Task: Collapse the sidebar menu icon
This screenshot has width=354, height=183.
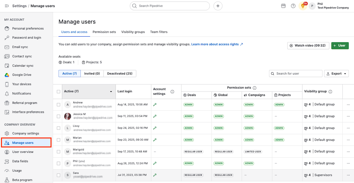Action: pos(7,6)
